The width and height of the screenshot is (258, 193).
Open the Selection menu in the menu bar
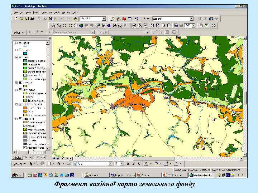(x=48, y=12)
